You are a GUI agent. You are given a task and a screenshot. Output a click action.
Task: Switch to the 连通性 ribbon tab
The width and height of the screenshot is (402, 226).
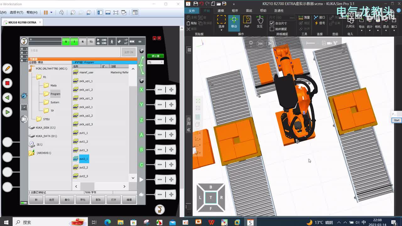tap(279, 11)
